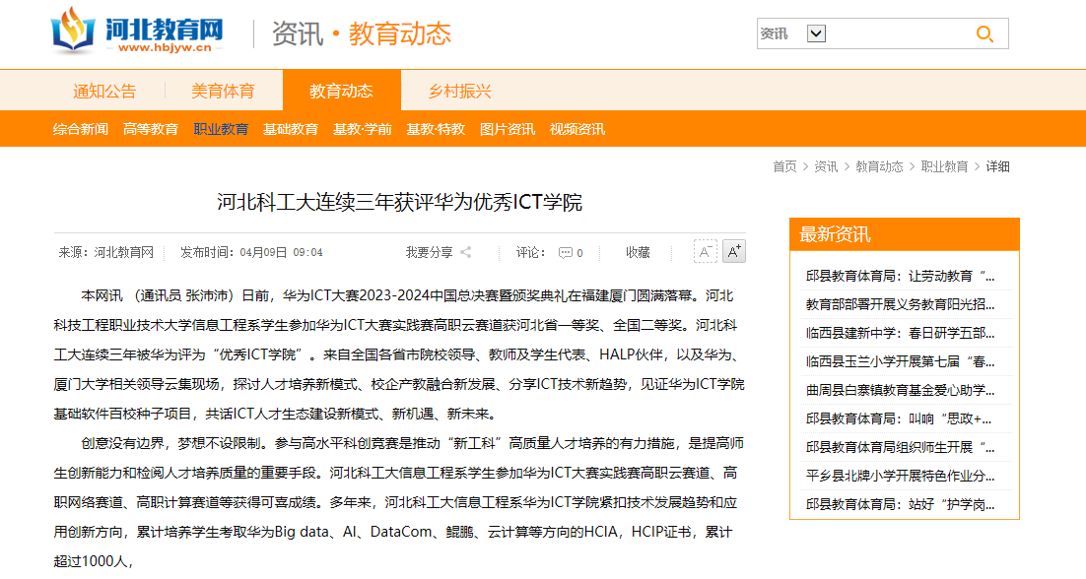Click the 首页 breadcrumb link
1086x579 pixels.
pyautogui.click(x=784, y=166)
